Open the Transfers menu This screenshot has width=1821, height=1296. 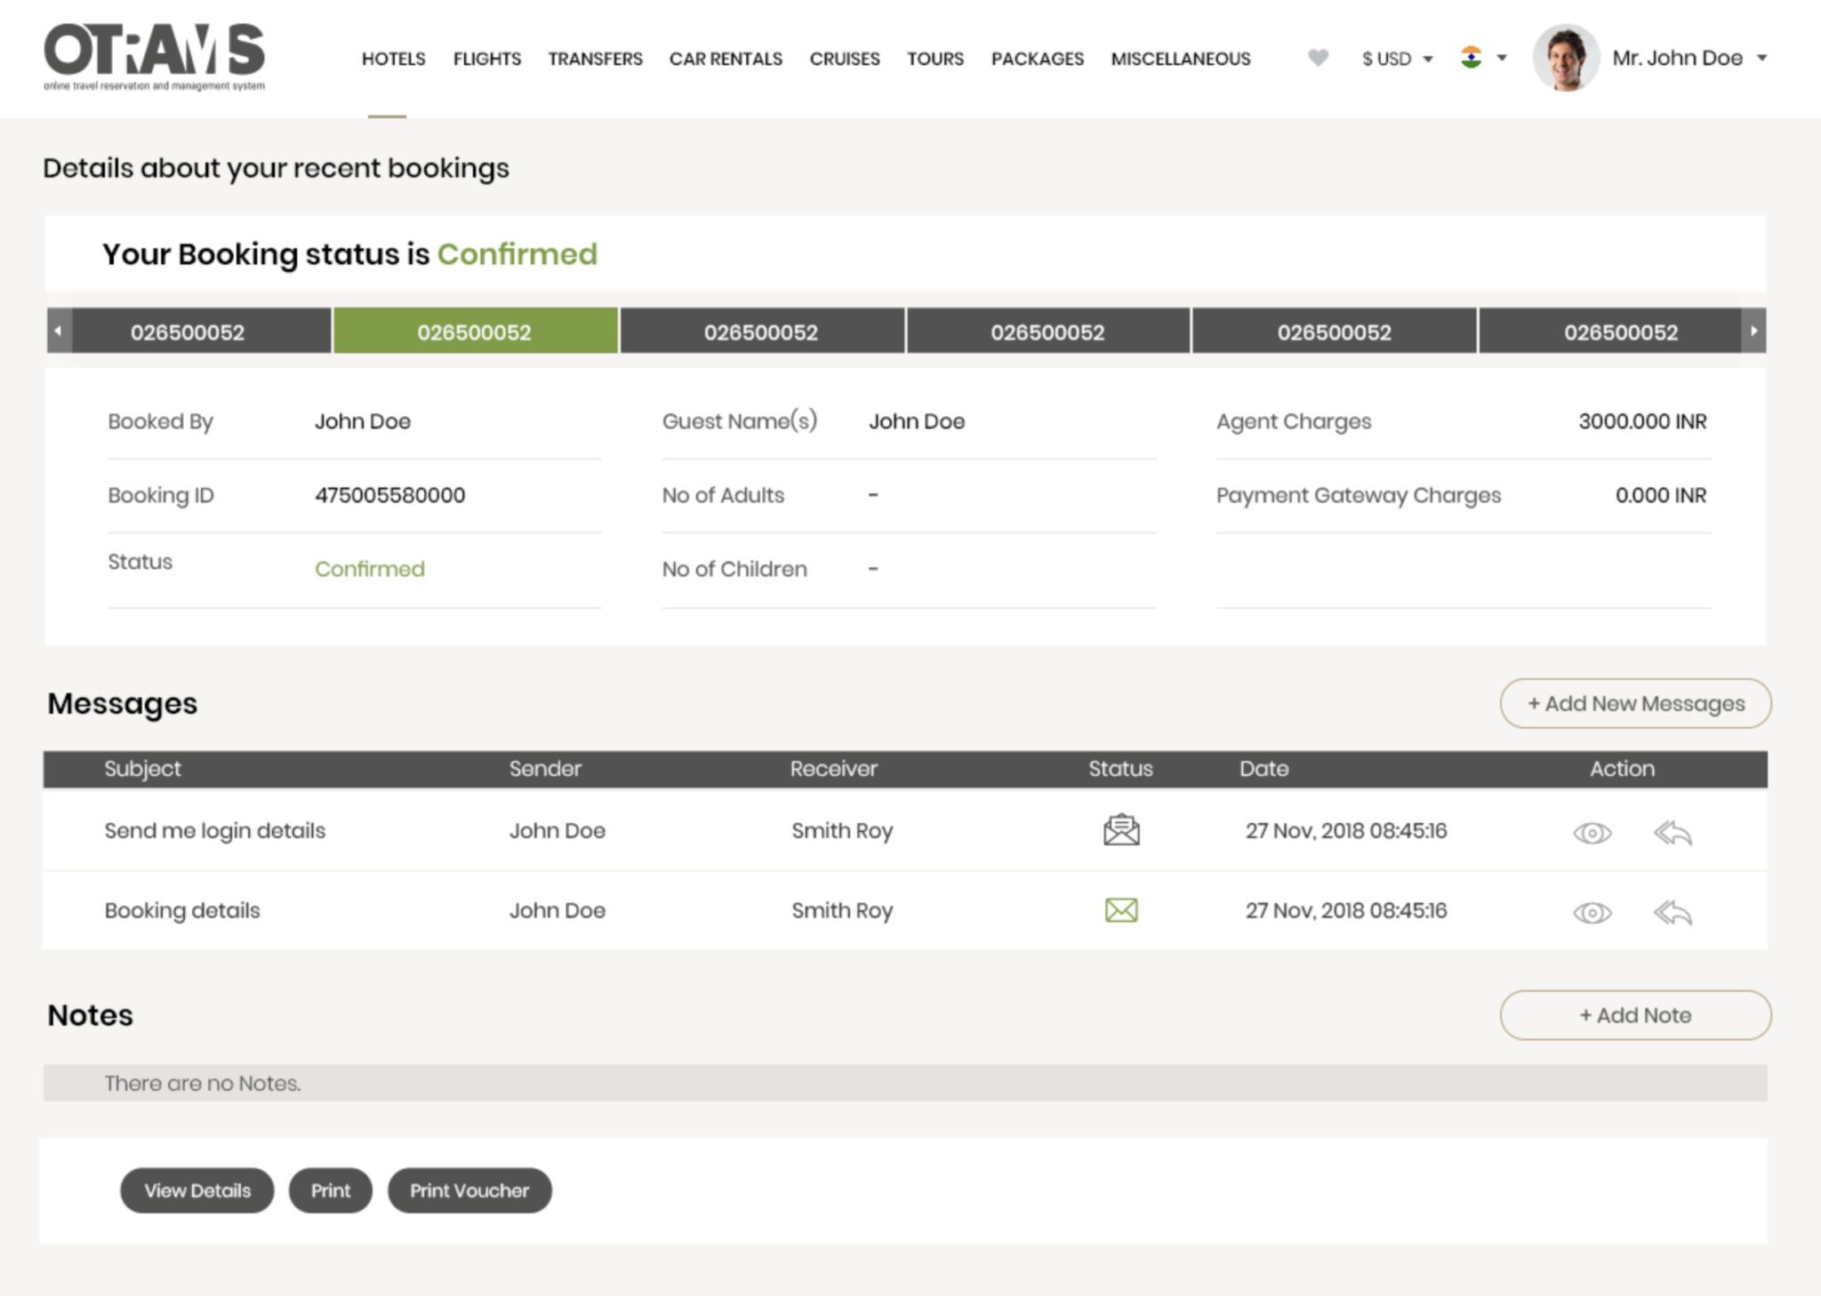coord(595,59)
